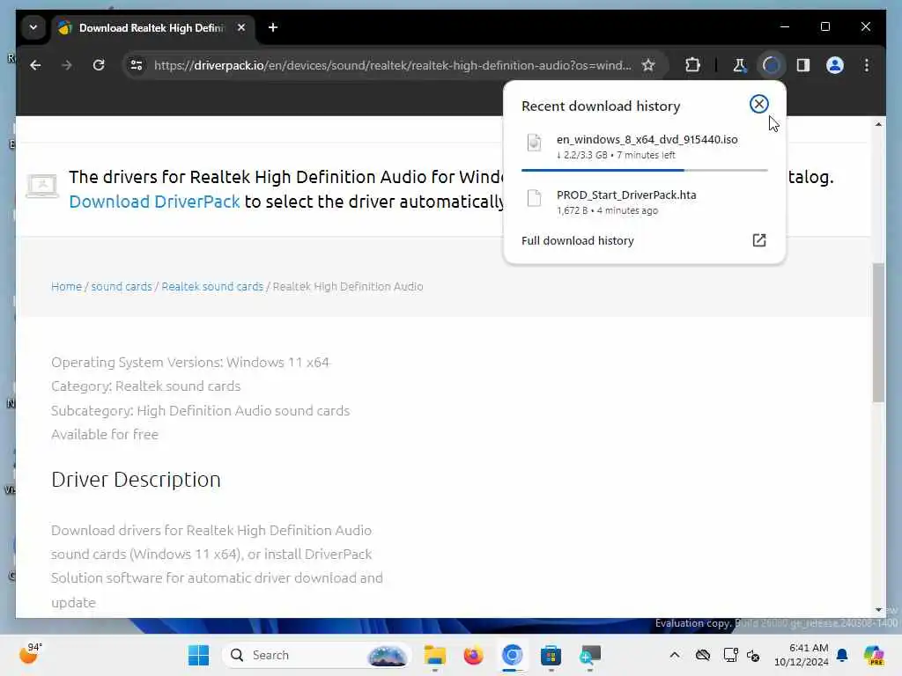Show hidden system tray icons
Viewport: 902px width, 676px height.
click(x=674, y=655)
